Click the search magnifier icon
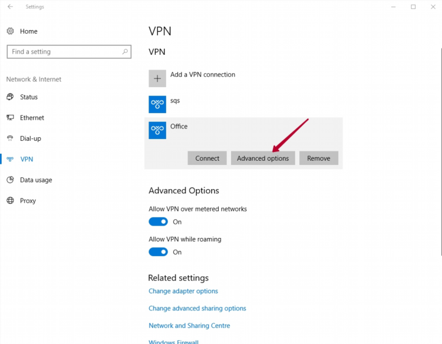This screenshot has width=442, height=344. pyautogui.click(x=125, y=52)
